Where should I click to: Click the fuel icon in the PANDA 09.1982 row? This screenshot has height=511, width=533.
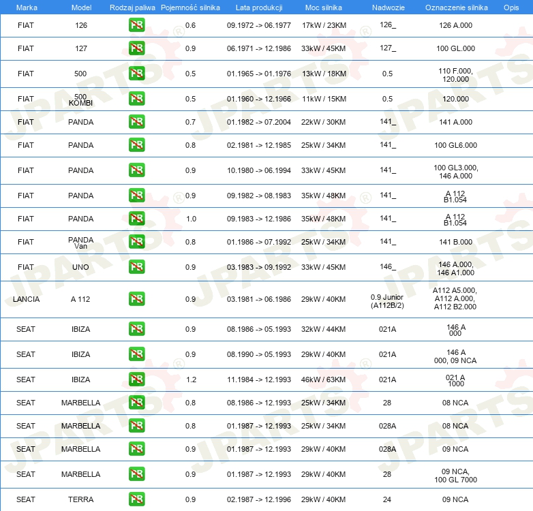tap(136, 196)
